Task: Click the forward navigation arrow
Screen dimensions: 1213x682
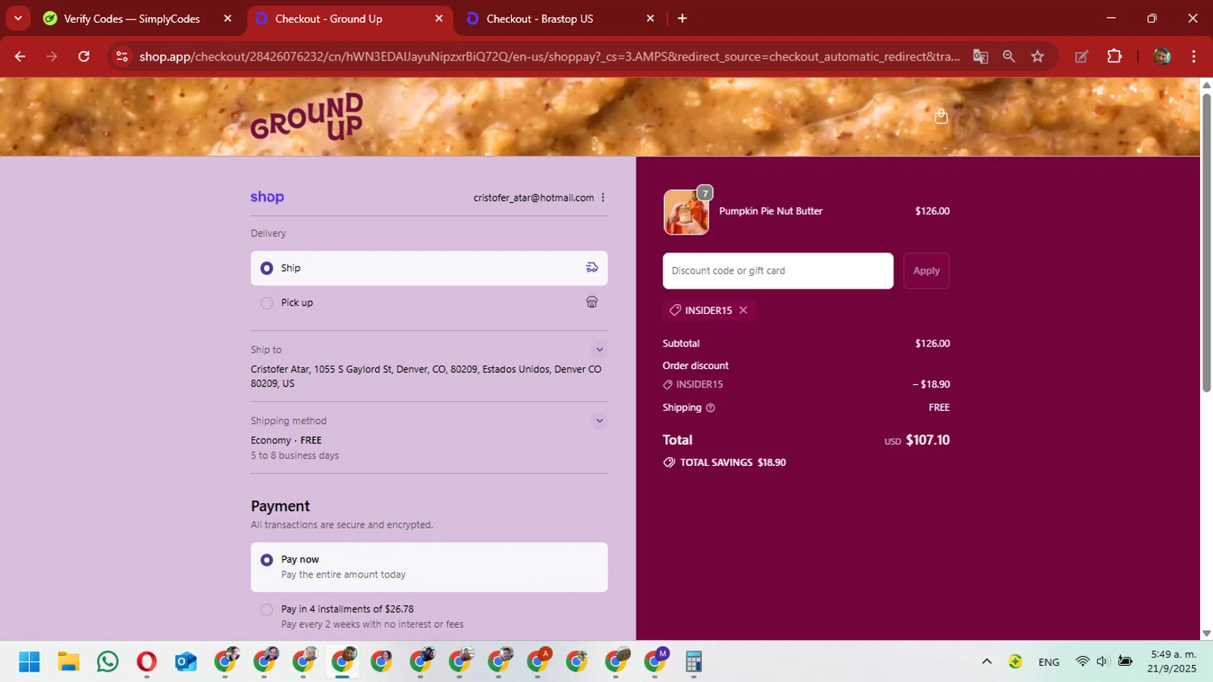Action: pos(52,57)
